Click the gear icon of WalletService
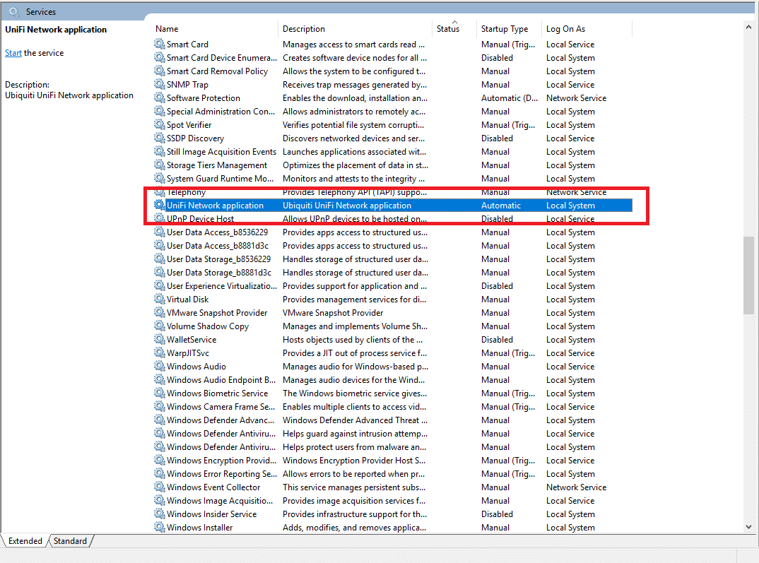 (x=159, y=340)
